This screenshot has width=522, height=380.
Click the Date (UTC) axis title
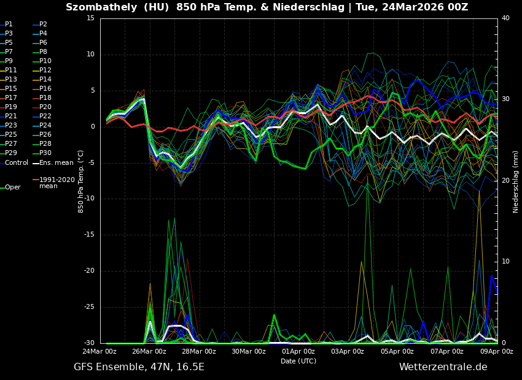298,361
